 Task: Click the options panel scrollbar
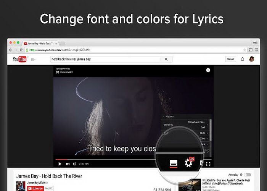[211, 130]
